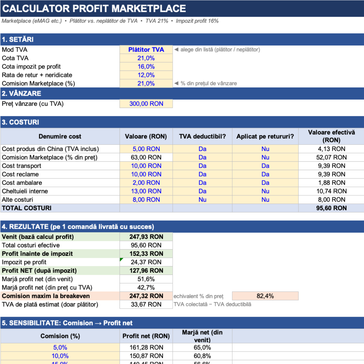
Task: Select effective value 52,07 RON
Action: coord(331,157)
